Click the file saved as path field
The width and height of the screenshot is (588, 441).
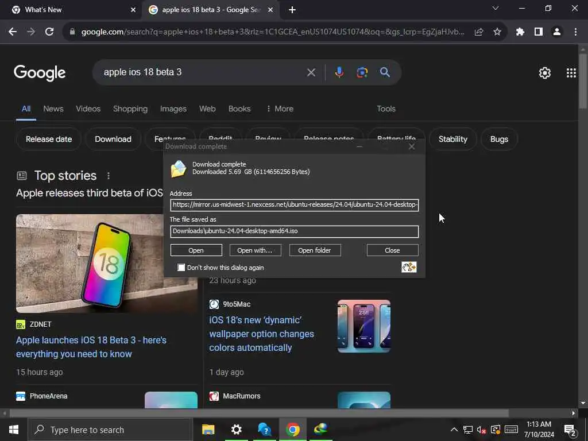[x=295, y=231]
